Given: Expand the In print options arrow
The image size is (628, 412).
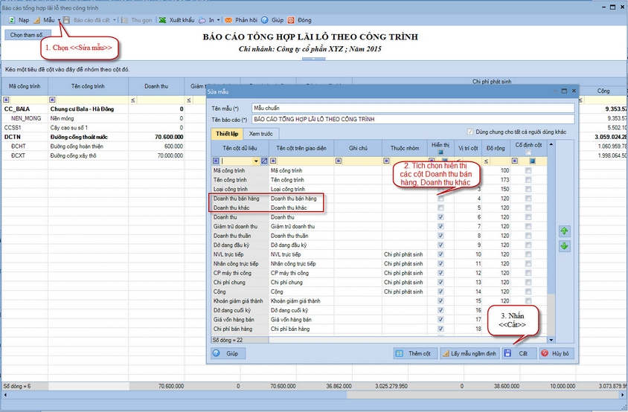Looking at the screenshot, I should (x=218, y=20).
